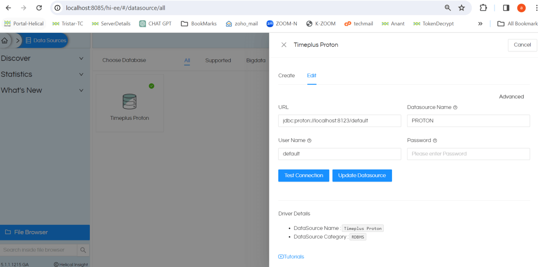Expand the What's New section
Image resolution: width=538 pixels, height=267 pixels.
click(x=42, y=90)
